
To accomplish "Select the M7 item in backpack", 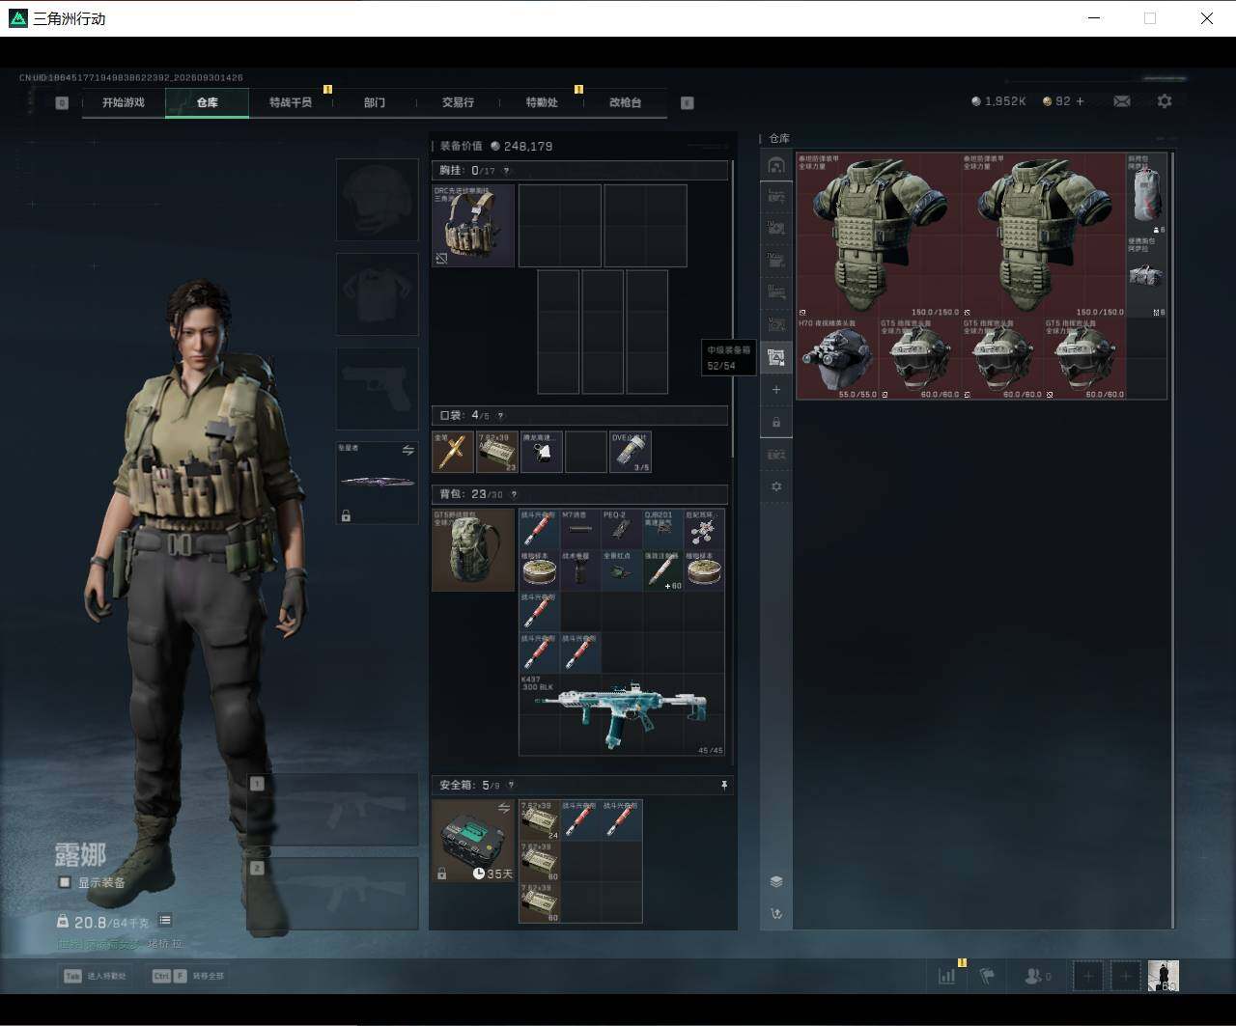I will (x=580, y=529).
